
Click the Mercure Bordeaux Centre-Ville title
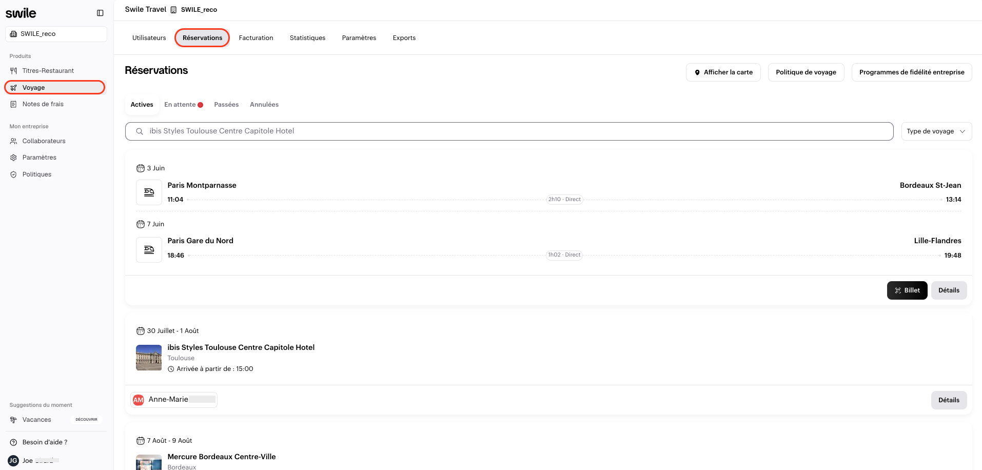point(222,457)
